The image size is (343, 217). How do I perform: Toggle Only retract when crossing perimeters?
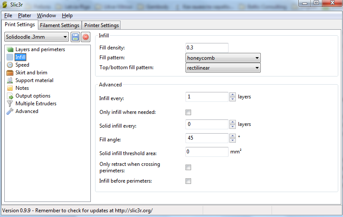tap(188, 167)
